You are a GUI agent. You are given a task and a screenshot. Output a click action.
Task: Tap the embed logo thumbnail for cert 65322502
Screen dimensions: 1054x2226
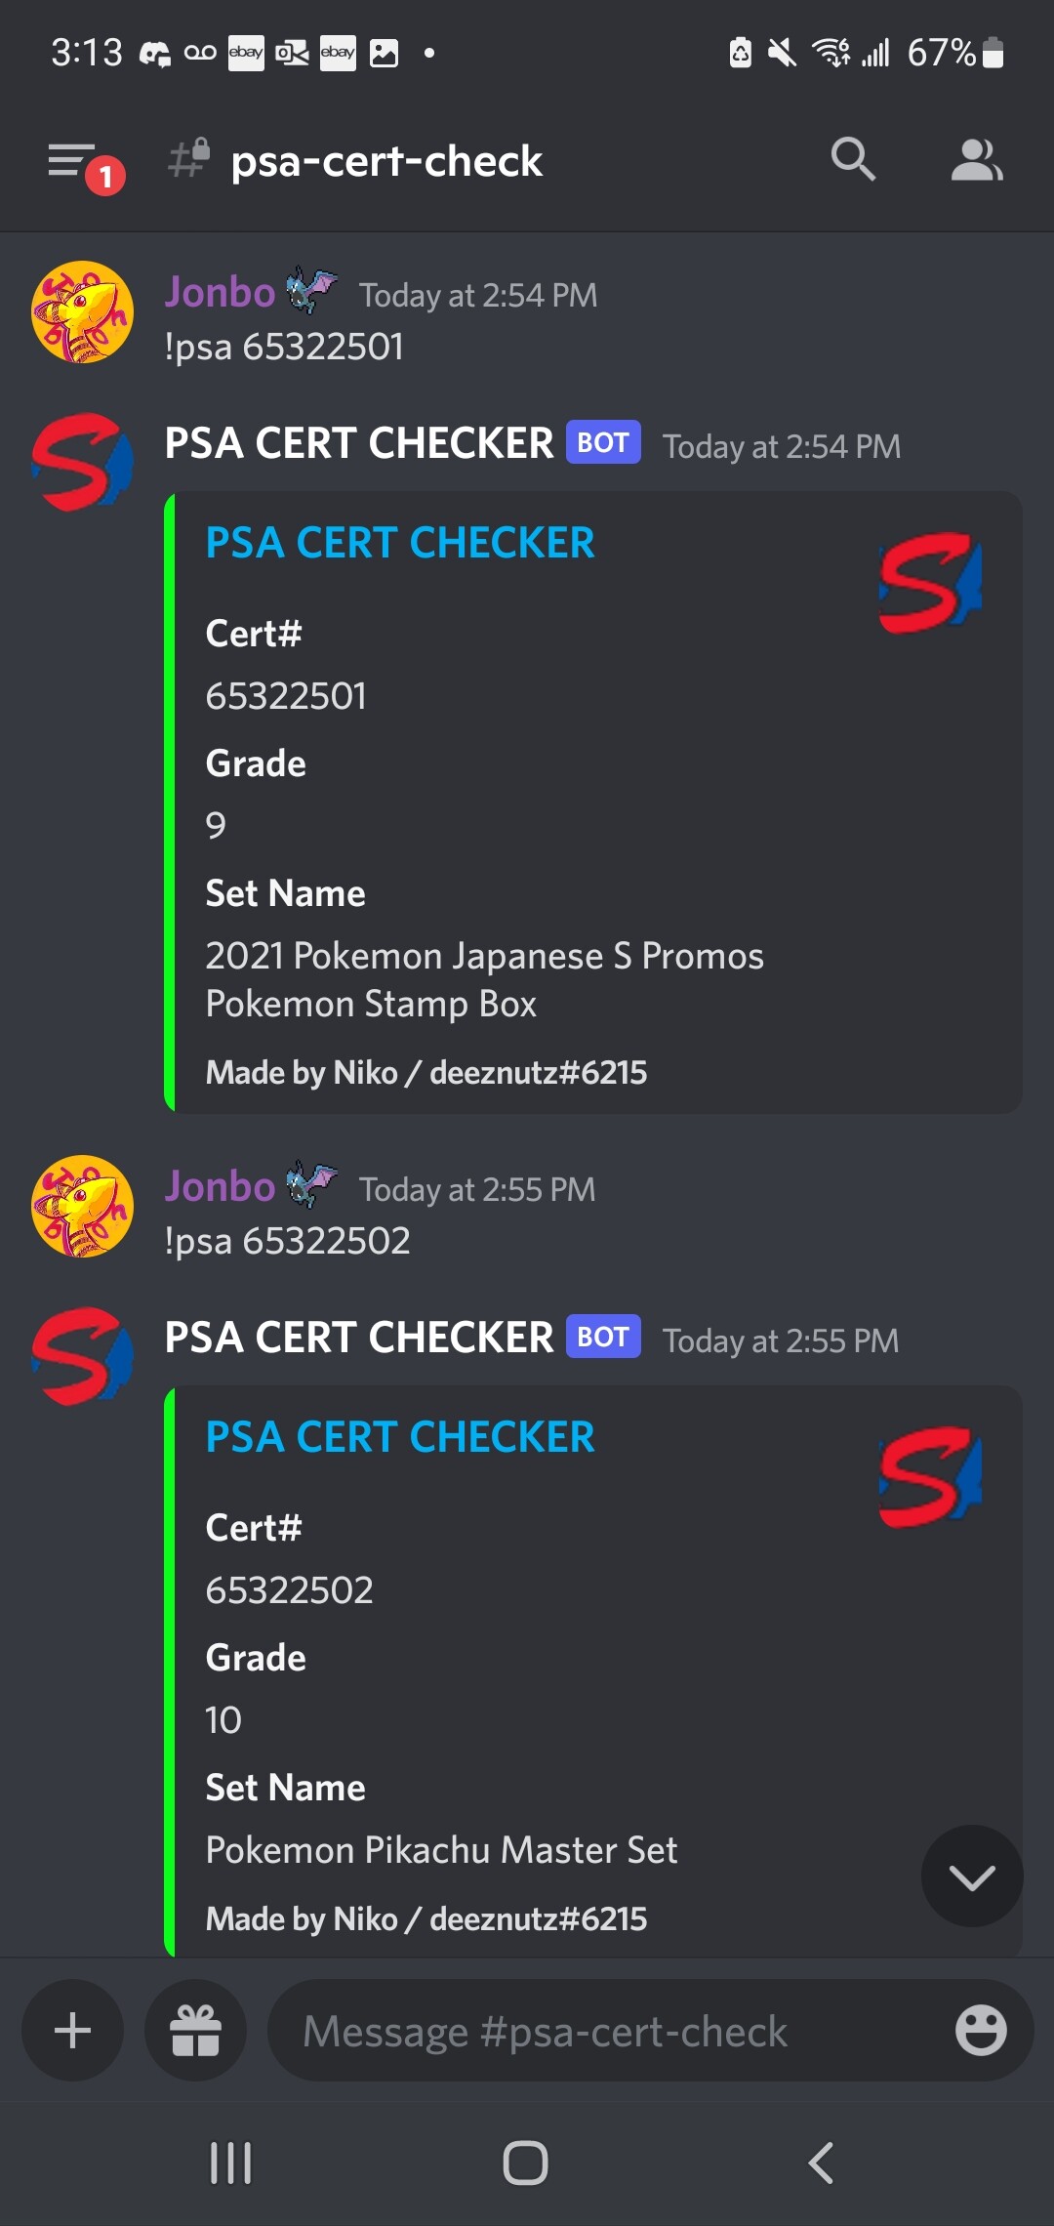point(930,1477)
